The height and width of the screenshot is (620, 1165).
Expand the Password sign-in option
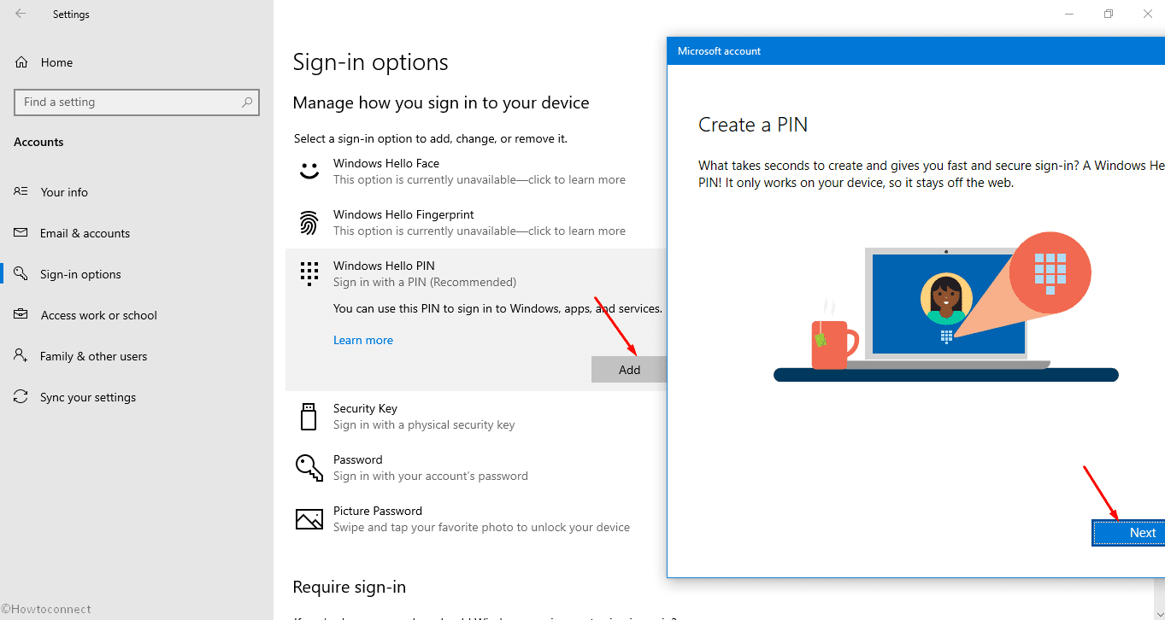[x=476, y=467]
